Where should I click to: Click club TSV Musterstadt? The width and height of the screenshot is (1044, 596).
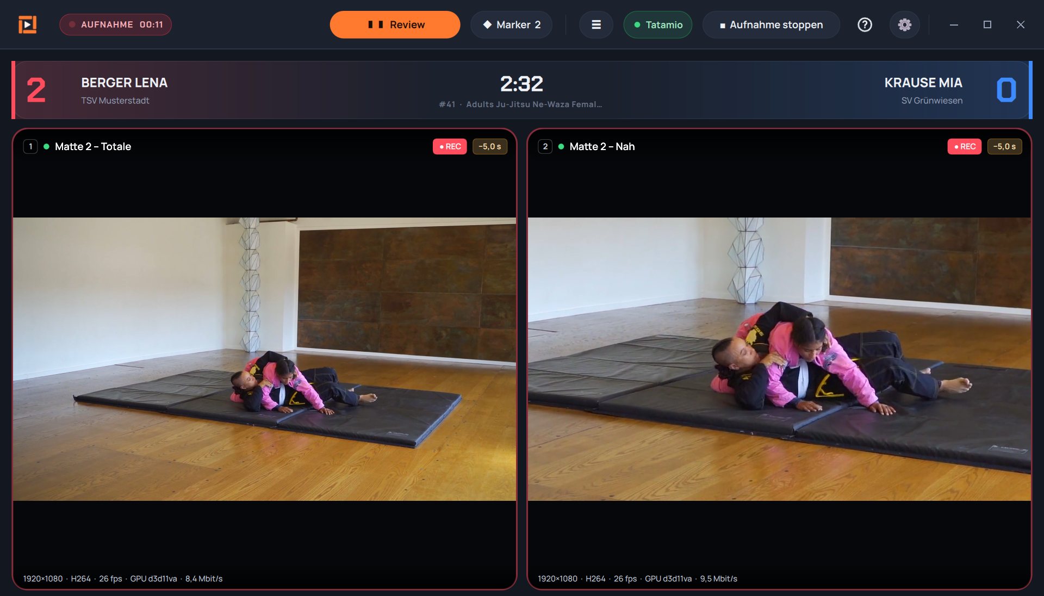(x=115, y=101)
